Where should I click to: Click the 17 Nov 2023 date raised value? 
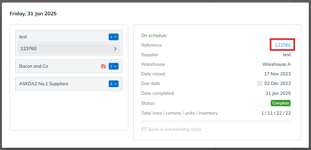coord(277,74)
